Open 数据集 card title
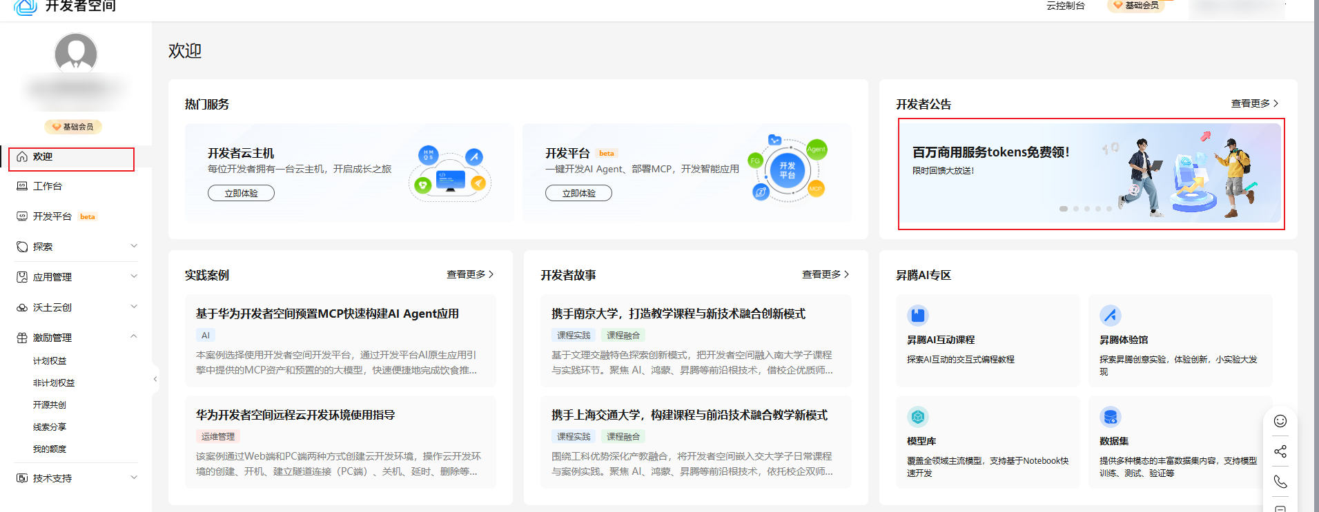Screen dimensions: 1319x512 click(1114, 442)
